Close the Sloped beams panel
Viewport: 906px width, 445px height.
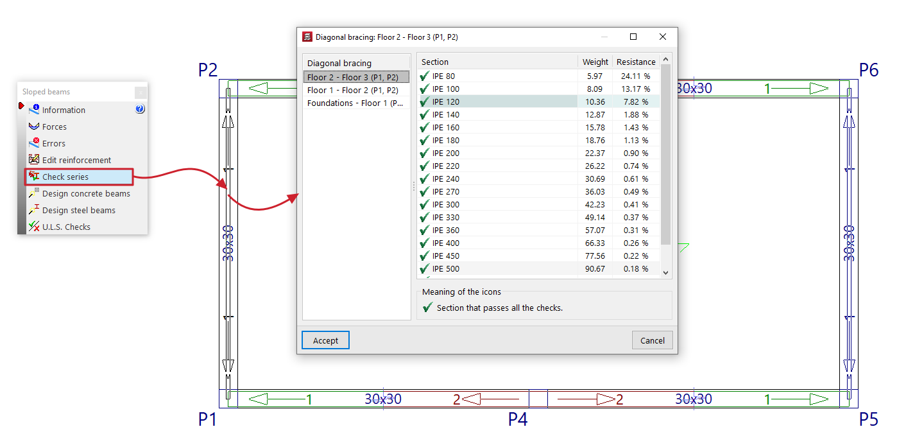point(141,92)
